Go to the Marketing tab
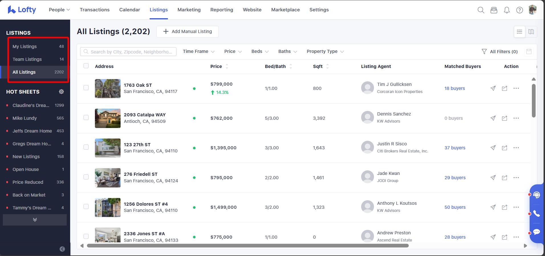 [x=189, y=10]
